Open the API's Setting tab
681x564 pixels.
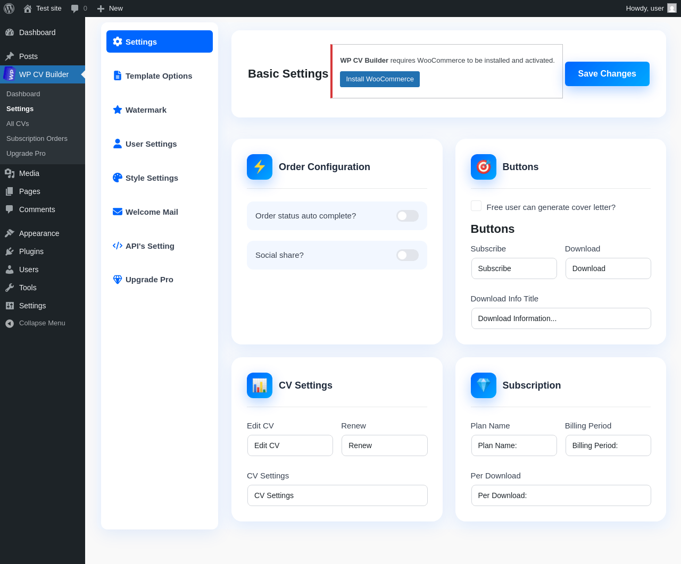(160, 246)
